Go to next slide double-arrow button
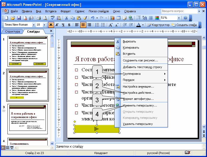Screen dimensions: 207x157 [204, 136]
